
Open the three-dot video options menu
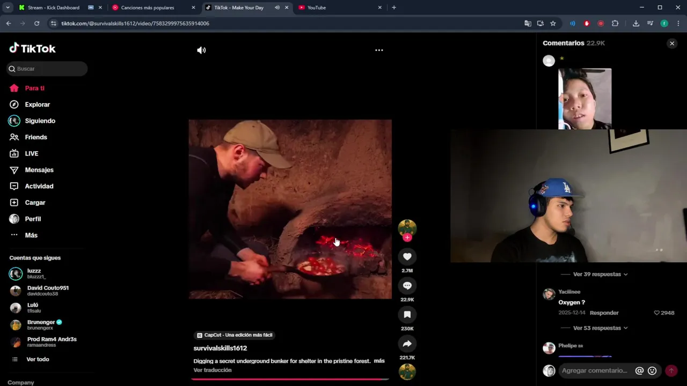coord(379,50)
